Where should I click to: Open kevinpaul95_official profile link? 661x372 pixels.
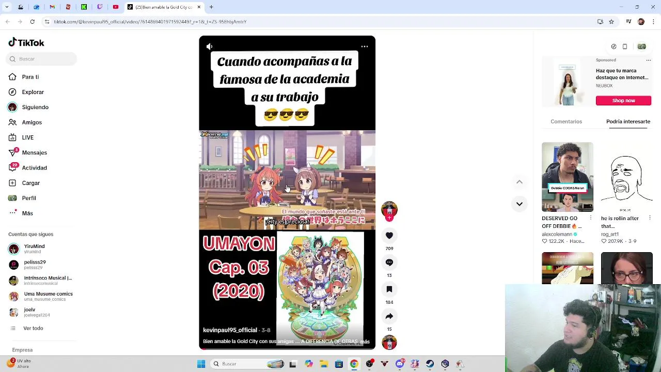[230, 330]
